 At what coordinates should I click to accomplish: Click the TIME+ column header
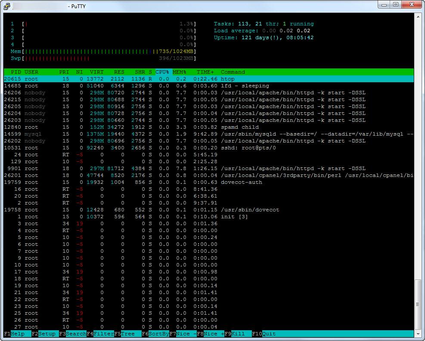[205, 72]
